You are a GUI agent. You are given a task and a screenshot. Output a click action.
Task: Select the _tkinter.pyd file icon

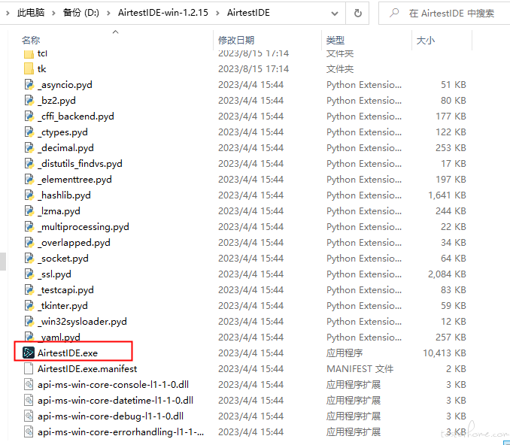tap(29, 305)
